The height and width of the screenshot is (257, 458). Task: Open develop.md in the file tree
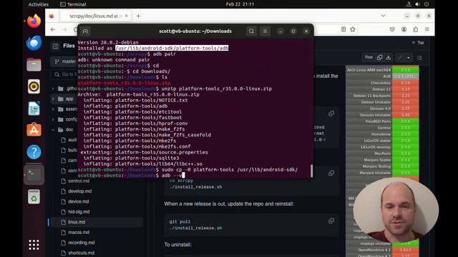(x=79, y=191)
